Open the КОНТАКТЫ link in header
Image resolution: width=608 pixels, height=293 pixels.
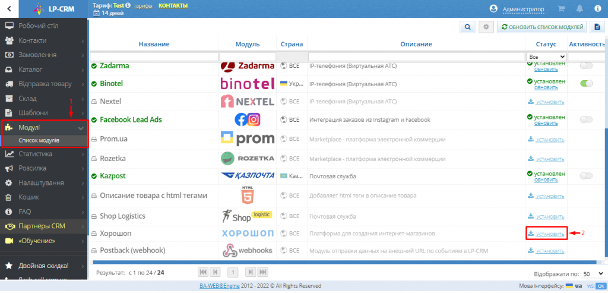pyautogui.click(x=173, y=5)
